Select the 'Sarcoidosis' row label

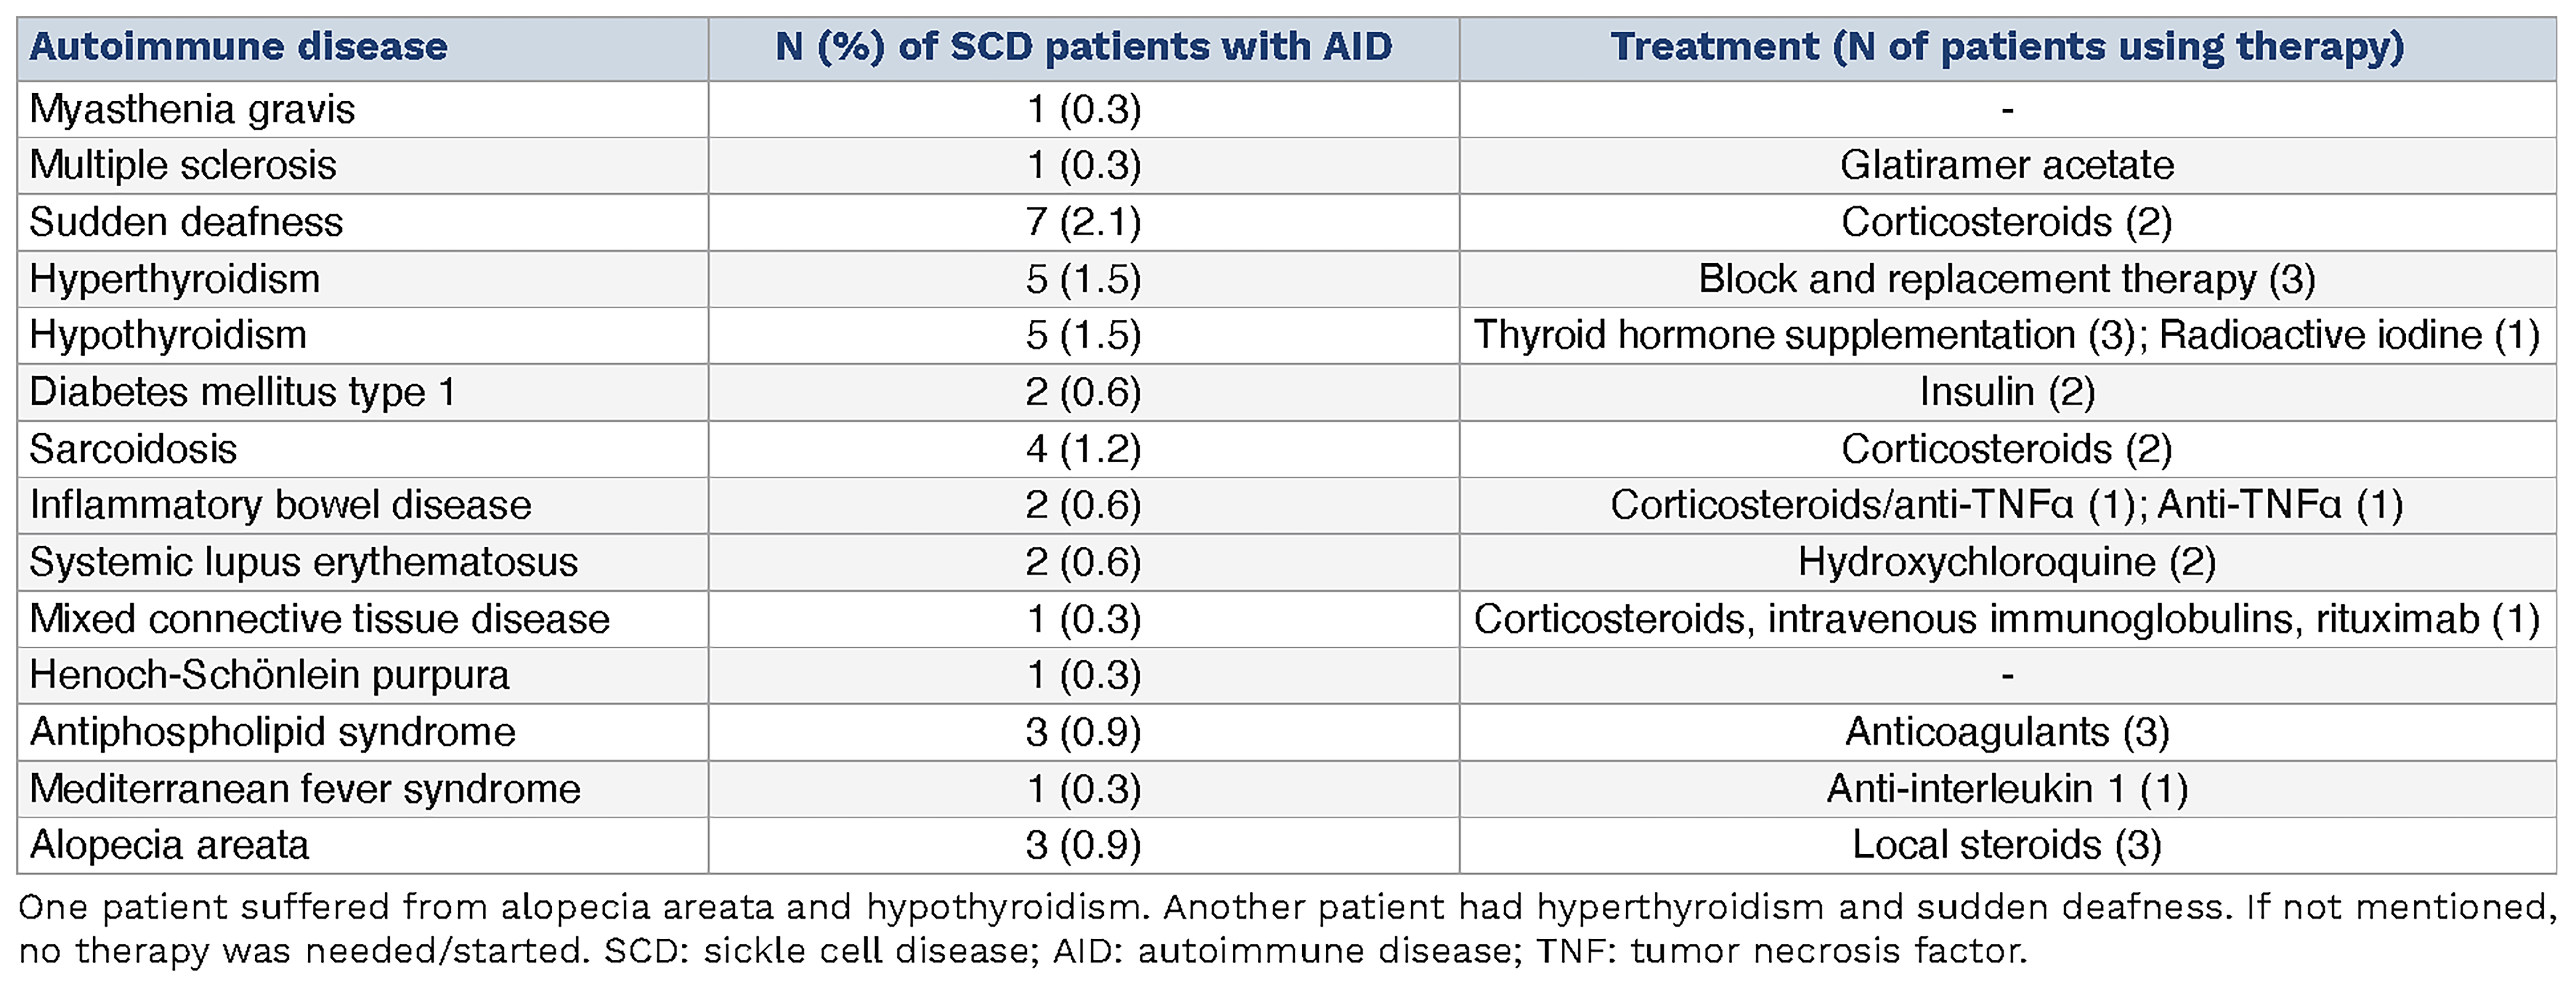pos(133,450)
